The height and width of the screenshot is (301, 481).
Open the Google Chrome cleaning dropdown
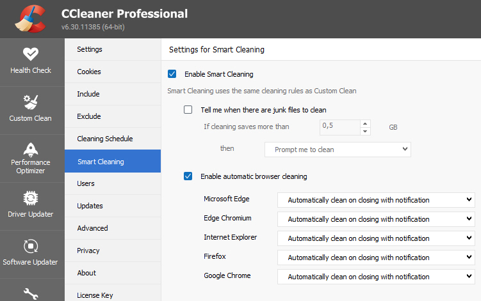[376, 277]
